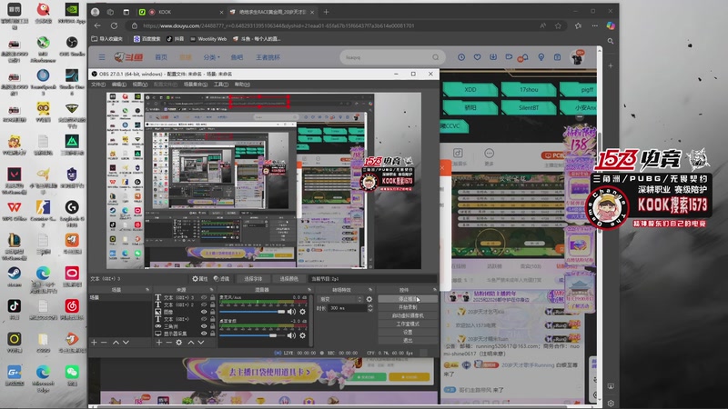Open the OBS 编辑(E) menu
This screenshot has width=728, height=409.
[x=119, y=85]
